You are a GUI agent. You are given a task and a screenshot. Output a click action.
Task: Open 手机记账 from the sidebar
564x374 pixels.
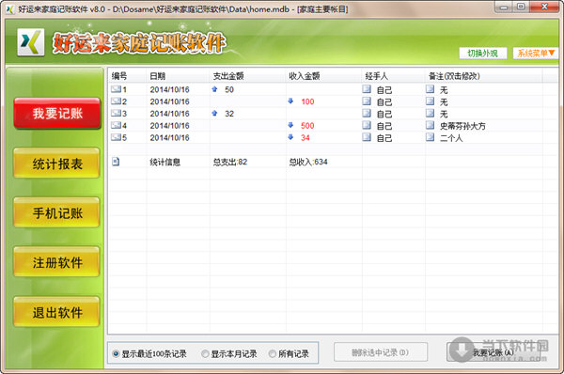[x=56, y=213]
